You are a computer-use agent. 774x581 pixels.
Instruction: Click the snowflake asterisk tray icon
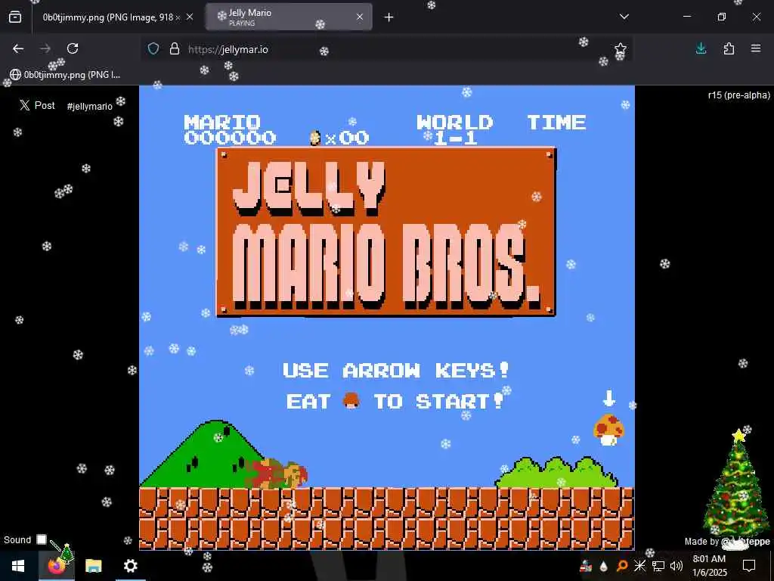639,566
